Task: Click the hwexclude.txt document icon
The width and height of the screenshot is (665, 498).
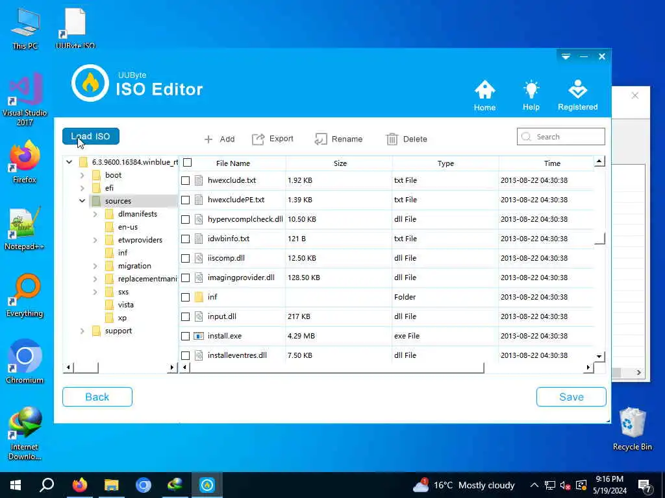Action: tap(199, 180)
